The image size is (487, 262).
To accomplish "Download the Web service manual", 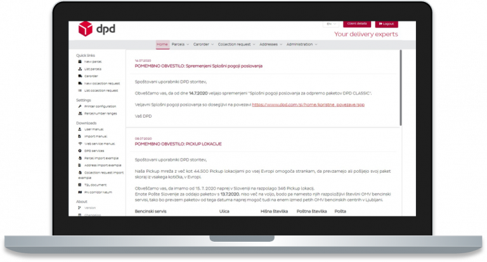I will point(100,144).
